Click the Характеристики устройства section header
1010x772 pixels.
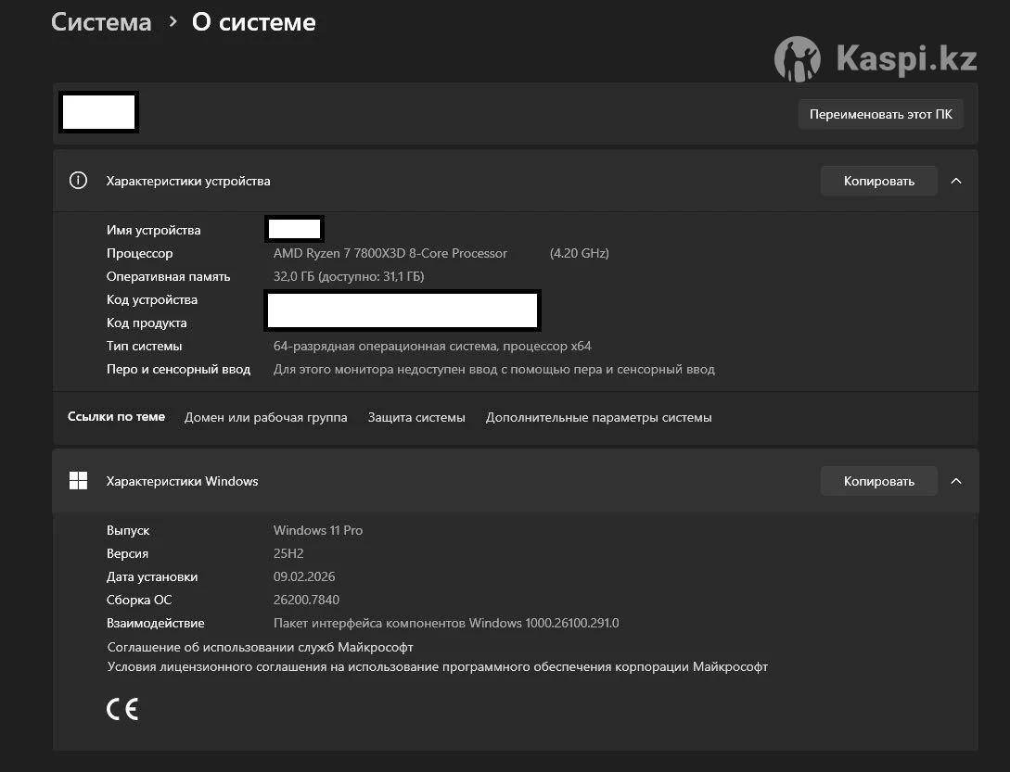pos(188,181)
